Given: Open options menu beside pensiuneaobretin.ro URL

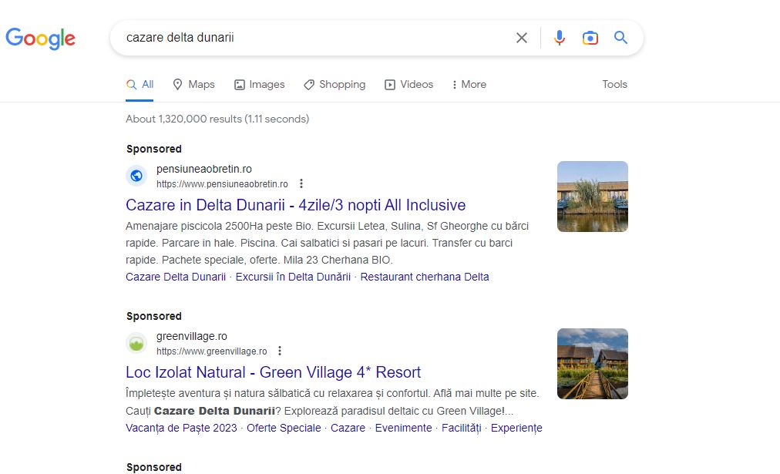Looking at the screenshot, I should click(x=301, y=183).
